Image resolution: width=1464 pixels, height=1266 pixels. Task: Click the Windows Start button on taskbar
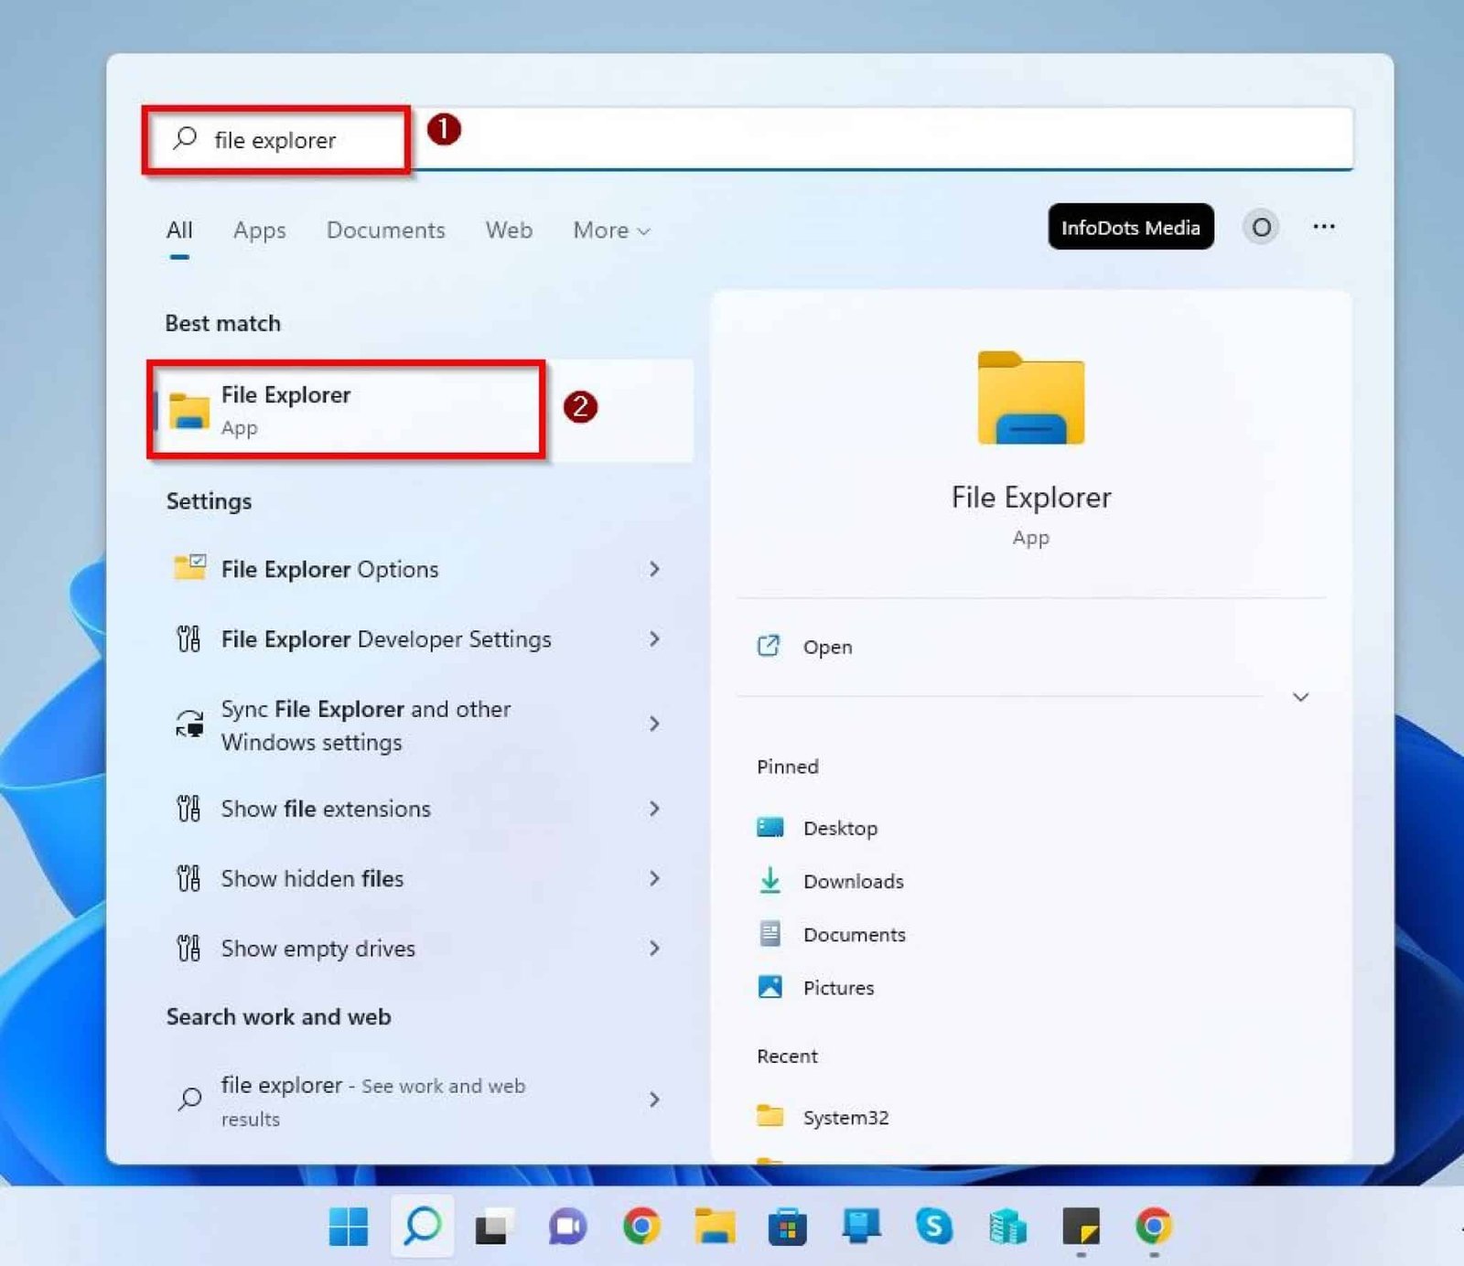349,1226
